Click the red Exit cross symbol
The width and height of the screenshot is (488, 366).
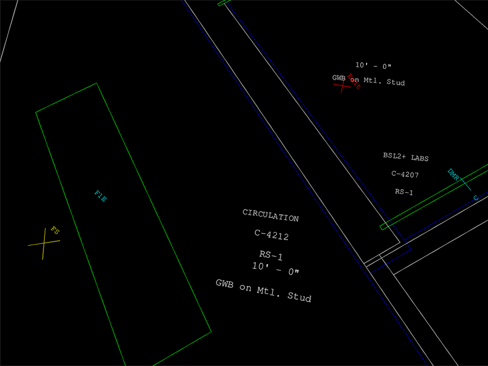pyautogui.click(x=343, y=86)
